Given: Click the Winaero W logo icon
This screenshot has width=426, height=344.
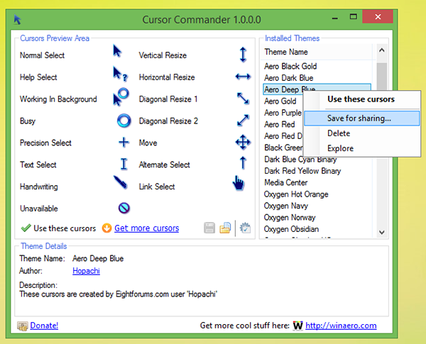Looking at the screenshot, I should 297,326.
